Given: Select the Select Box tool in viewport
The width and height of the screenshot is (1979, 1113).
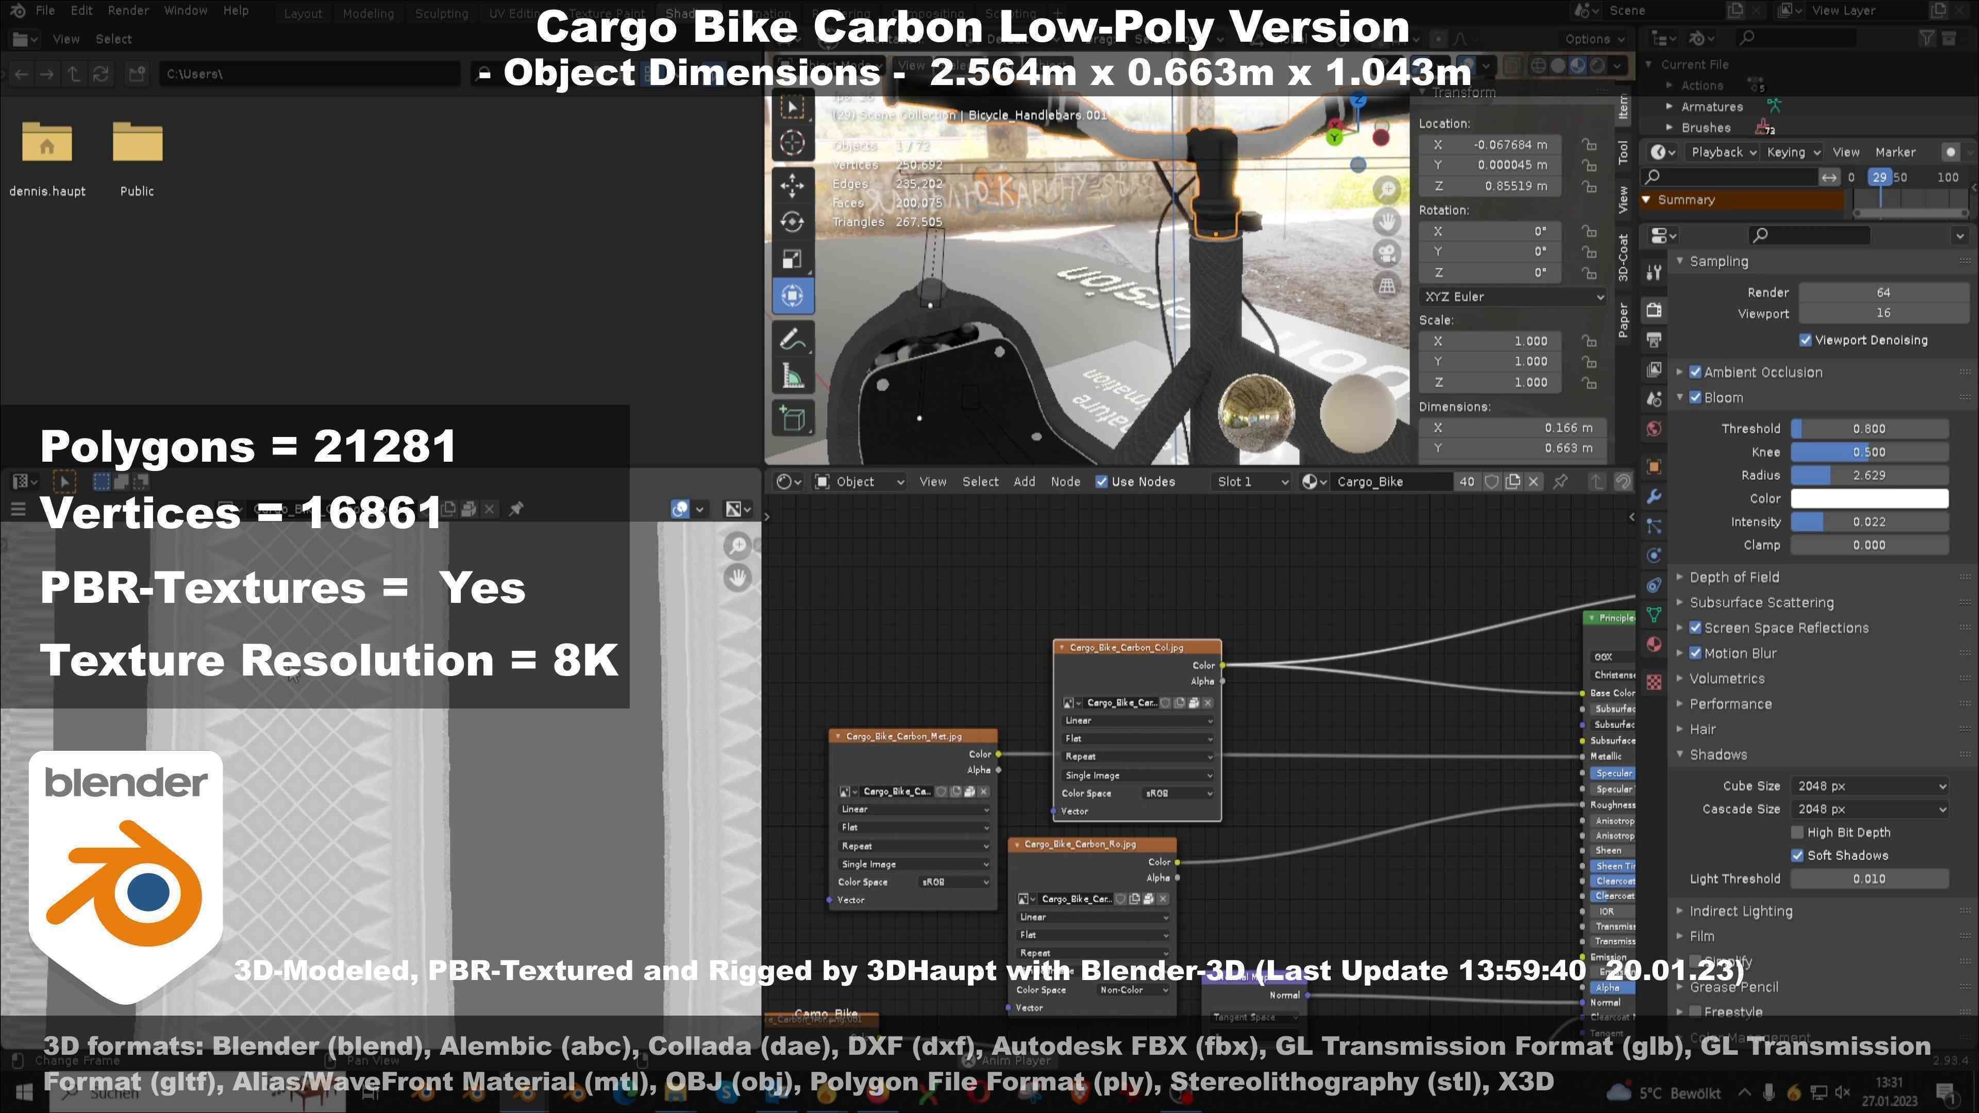Looking at the screenshot, I should (792, 108).
